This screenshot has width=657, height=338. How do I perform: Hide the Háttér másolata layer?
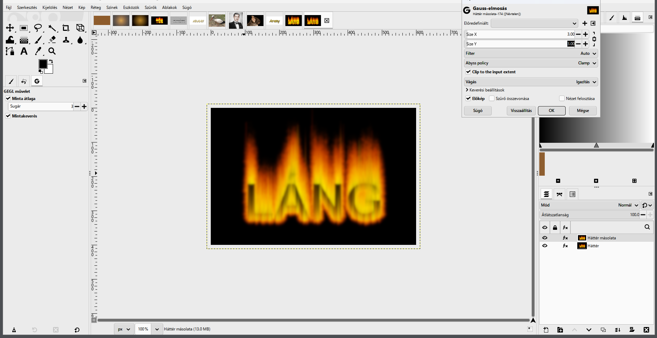545,238
